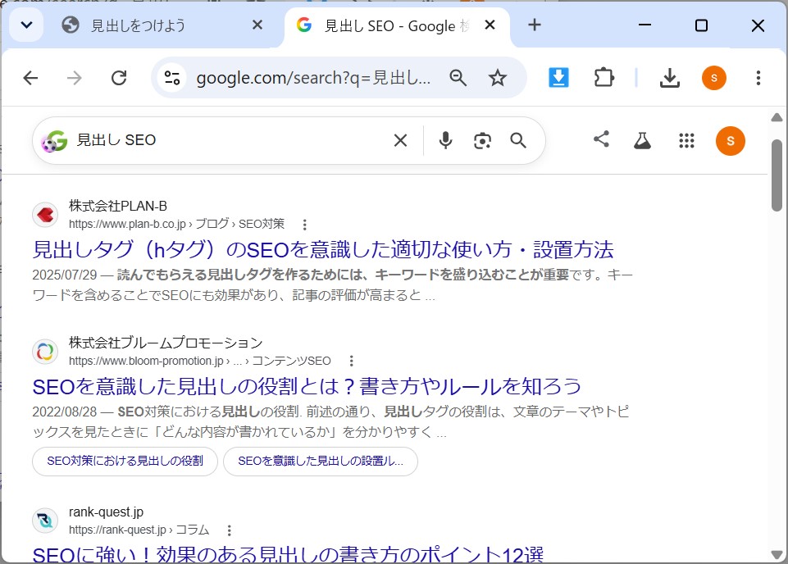Show Chrome downloads tray

pyautogui.click(x=669, y=78)
